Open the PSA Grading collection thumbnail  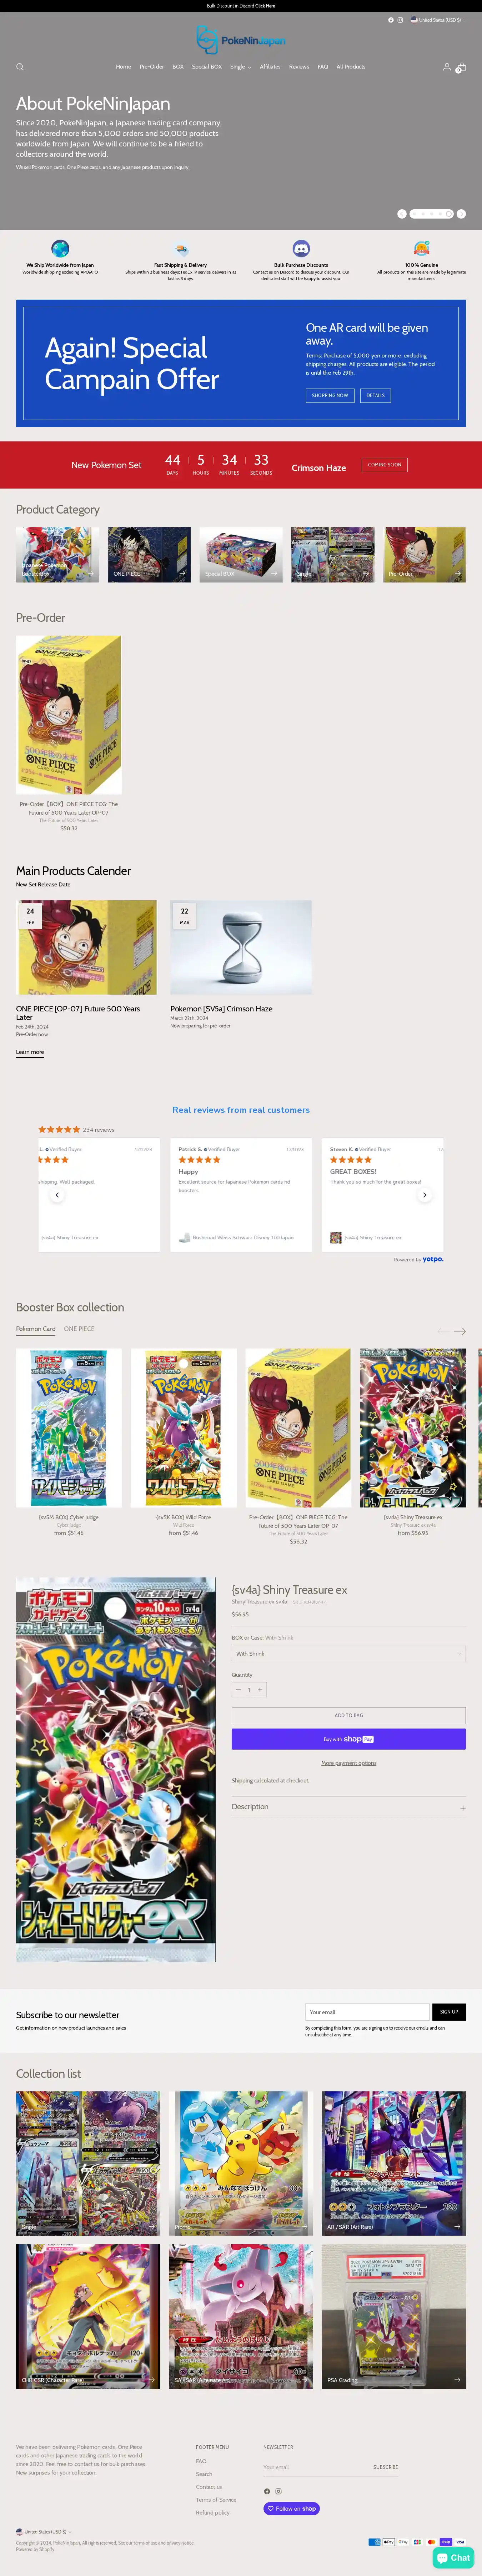click(394, 2316)
